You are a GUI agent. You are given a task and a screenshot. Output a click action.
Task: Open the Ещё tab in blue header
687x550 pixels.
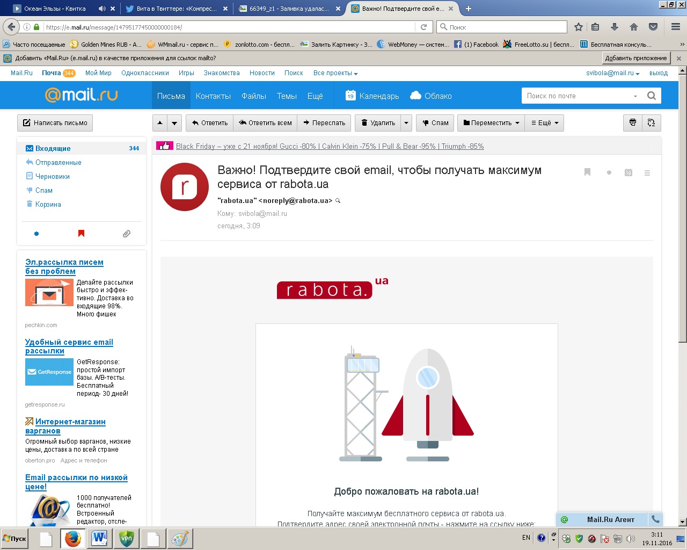(315, 96)
